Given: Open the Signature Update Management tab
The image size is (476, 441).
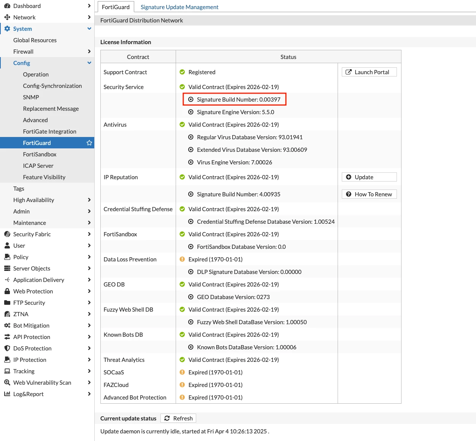Looking at the screenshot, I should click(179, 7).
